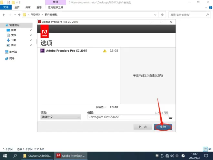Click the install location path field

tap(127, 117)
